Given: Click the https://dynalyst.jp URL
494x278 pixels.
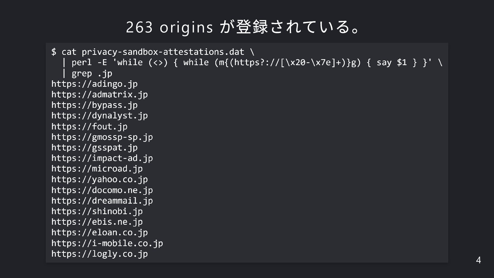Looking at the screenshot, I should click(x=100, y=116).
